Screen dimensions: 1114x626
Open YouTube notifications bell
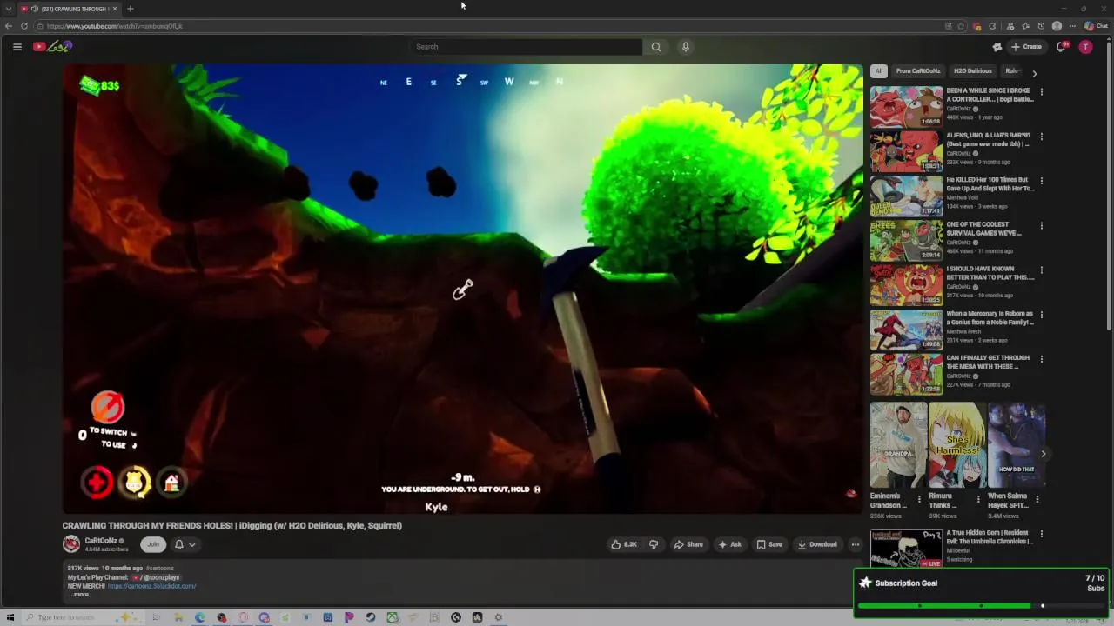1061,47
